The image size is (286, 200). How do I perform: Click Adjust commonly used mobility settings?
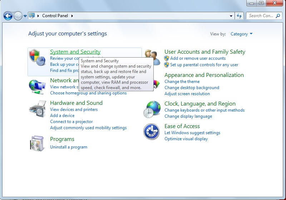tap(88, 128)
